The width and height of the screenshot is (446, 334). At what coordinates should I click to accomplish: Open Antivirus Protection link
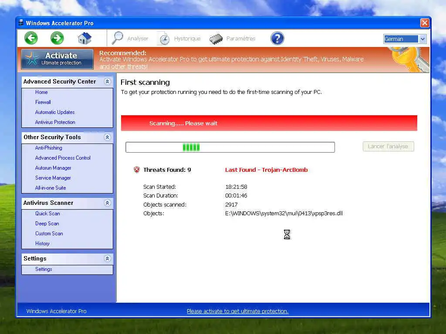pos(55,122)
